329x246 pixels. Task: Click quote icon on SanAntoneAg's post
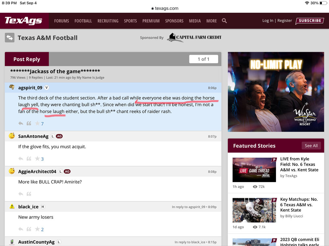[x=29, y=159]
